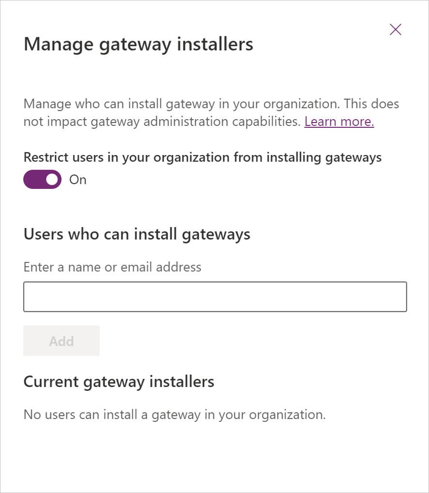Click inside the name or email input field
This screenshot has height=493, width=429.
(x=214, y=296)
